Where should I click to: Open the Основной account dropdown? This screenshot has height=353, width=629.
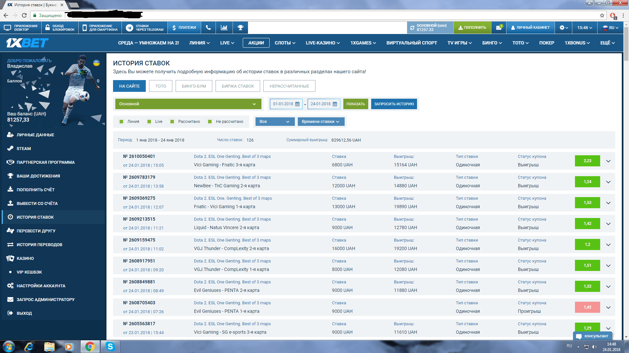click(188, 104)
